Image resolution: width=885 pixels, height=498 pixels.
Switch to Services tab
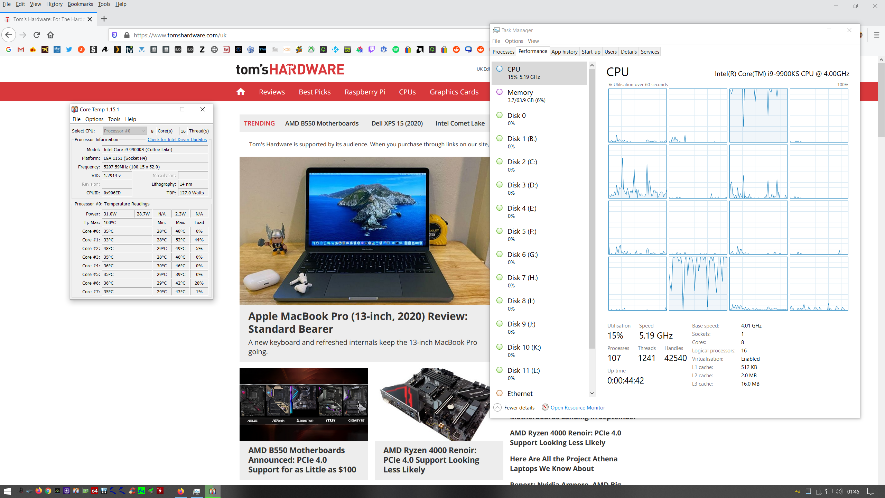tap(650, 52)
